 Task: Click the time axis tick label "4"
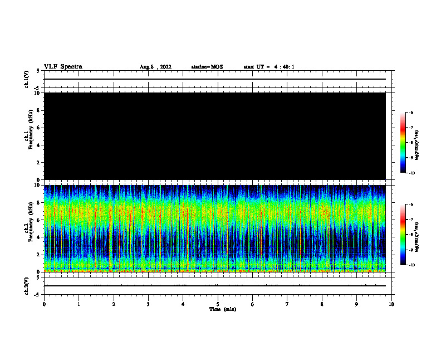tap(183, 304)
